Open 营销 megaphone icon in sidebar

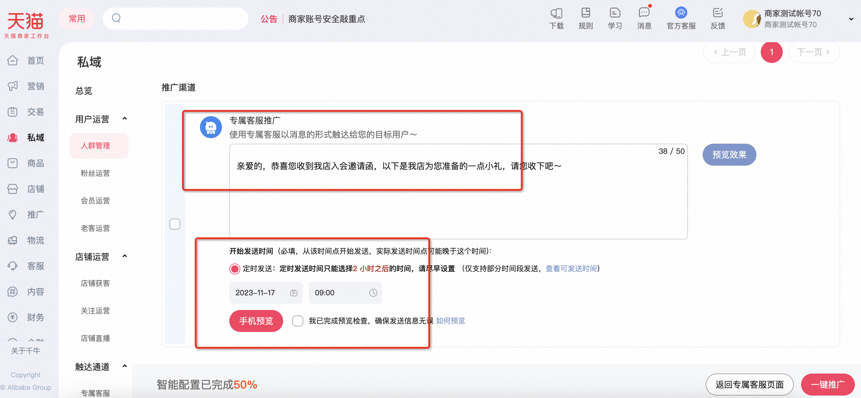13,86
